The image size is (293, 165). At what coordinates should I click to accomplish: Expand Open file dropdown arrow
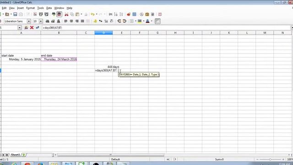tap(11, 14)
